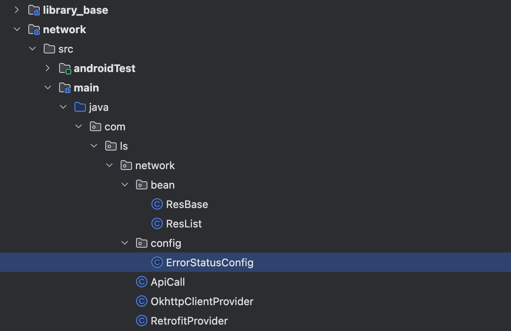Select the ErrorStatusConfig class file

pyautogui.click(x=210, y=263)
